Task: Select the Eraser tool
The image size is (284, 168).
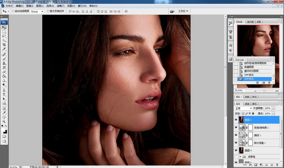Action: coord(4,72)
